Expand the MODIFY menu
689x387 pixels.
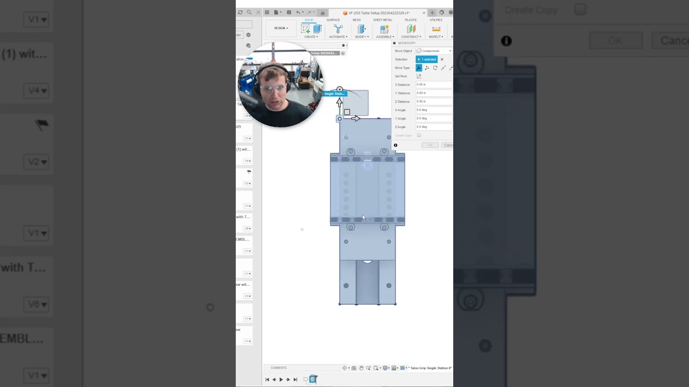[361, 37]
